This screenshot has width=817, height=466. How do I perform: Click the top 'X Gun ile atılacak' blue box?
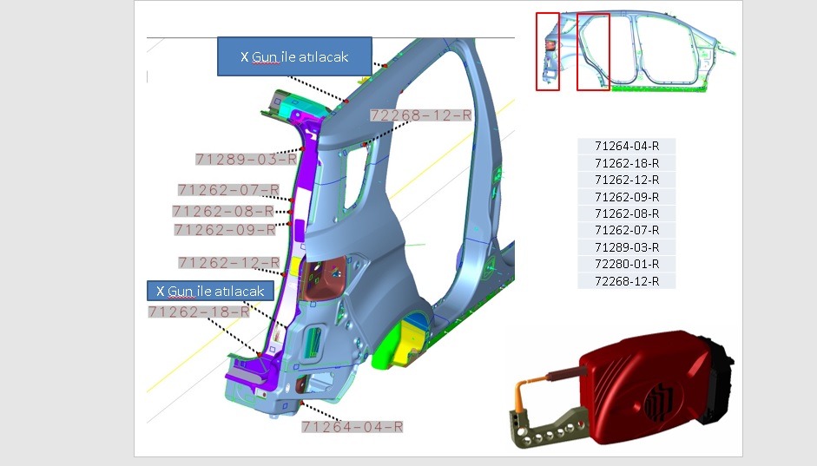tap(294, 56)
